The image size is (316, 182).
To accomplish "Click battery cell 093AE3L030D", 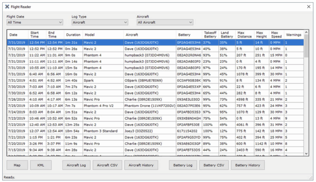I will point(189,99).
